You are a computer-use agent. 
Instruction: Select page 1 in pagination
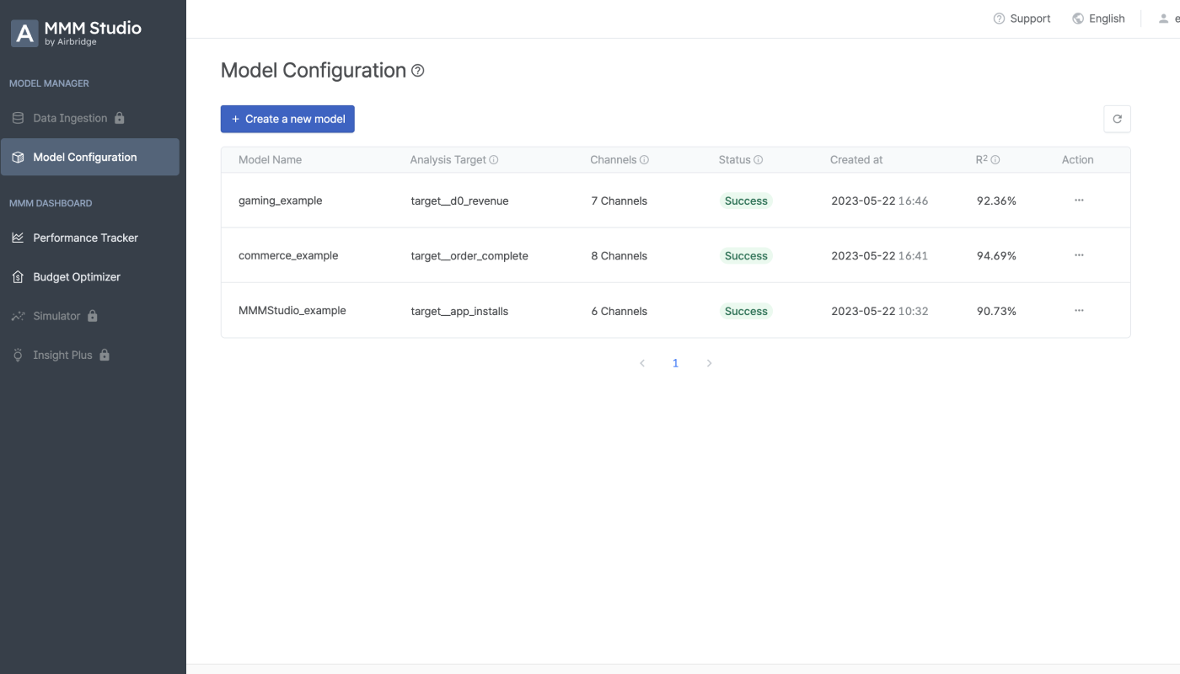[x=675, y=363]
